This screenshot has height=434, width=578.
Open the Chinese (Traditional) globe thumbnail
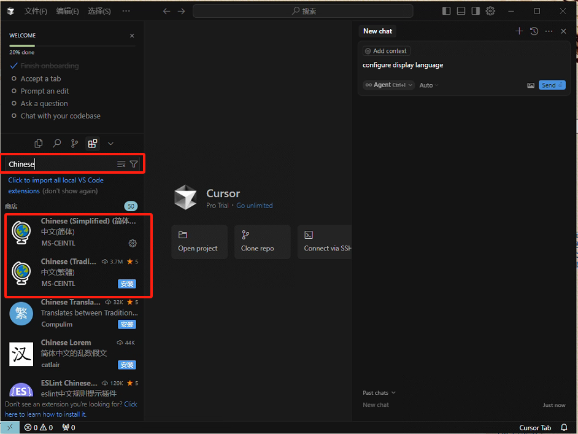pyautogui.click(x=21, y=273)
